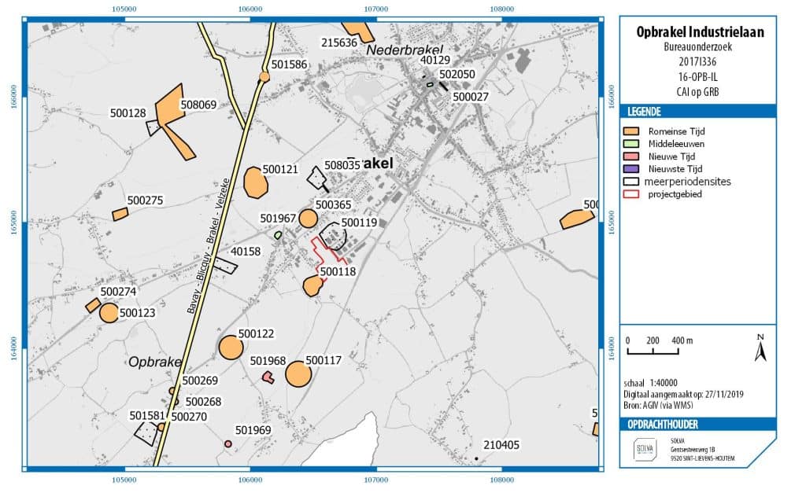Viewport: 806px width, 493px height.
Task: Click the Opbrakel Industrielaan map title
Action: click(x=699, y=32)
